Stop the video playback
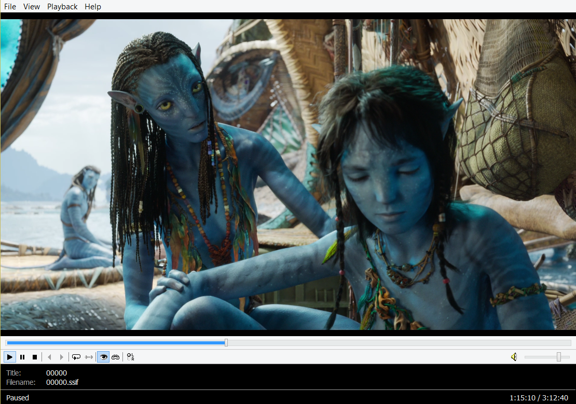Image resolution: width=576 pixels, height=404 pixels. click(35, 357)
